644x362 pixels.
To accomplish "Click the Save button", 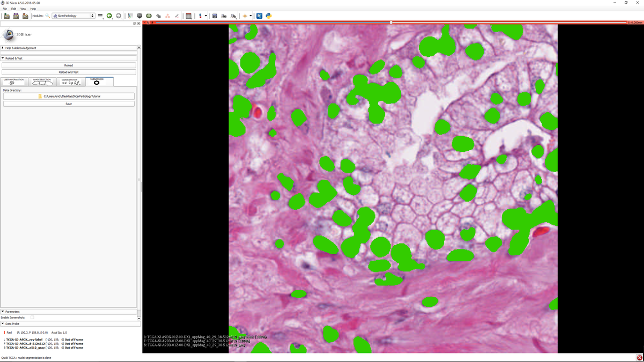I will click(x=69, y=104).
